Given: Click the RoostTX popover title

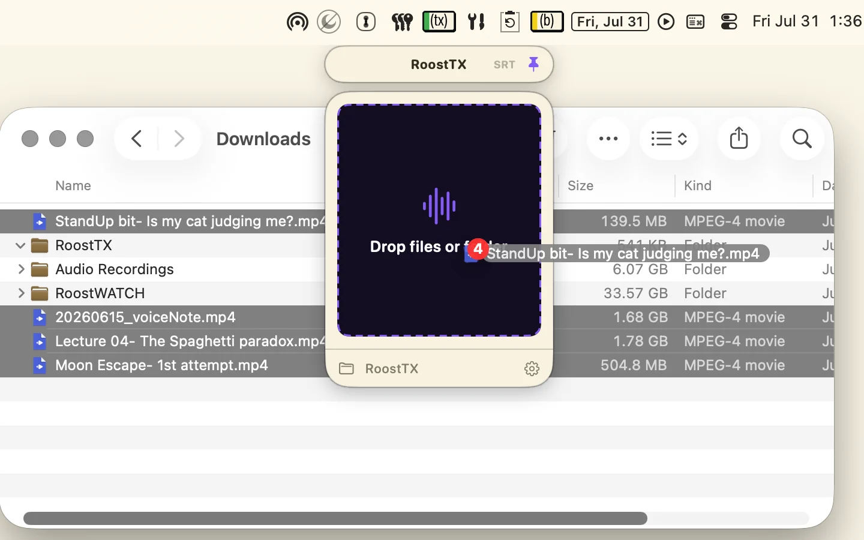Looking at the screenshot, I should pos(439,65).
